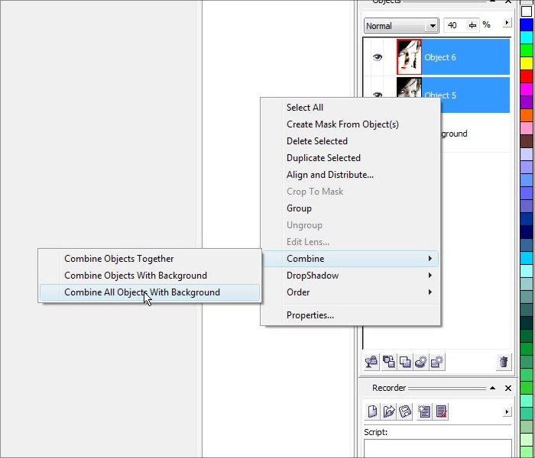The width and height of the screenshot is (535, 458).
Task: Click the new object sparkle icon
Action: tap(438, 362)
